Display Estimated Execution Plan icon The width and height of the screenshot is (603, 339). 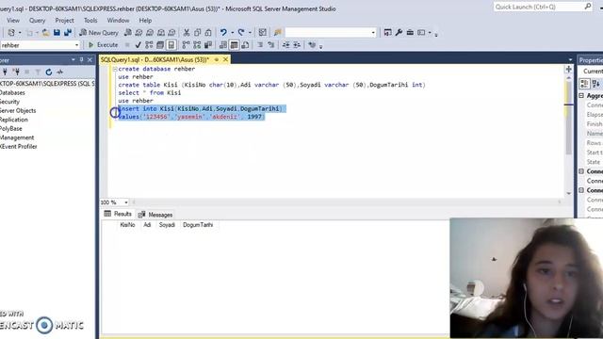click(149, 45)
